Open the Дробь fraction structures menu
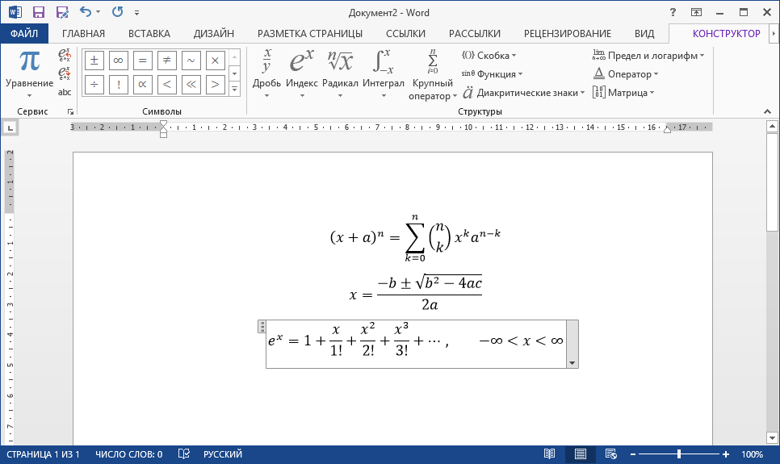 point(266,73)
